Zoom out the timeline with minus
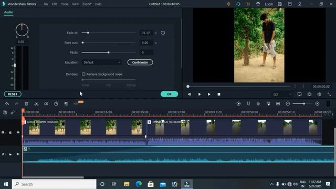This screenshot has width=336, height=189. [288, 104]
